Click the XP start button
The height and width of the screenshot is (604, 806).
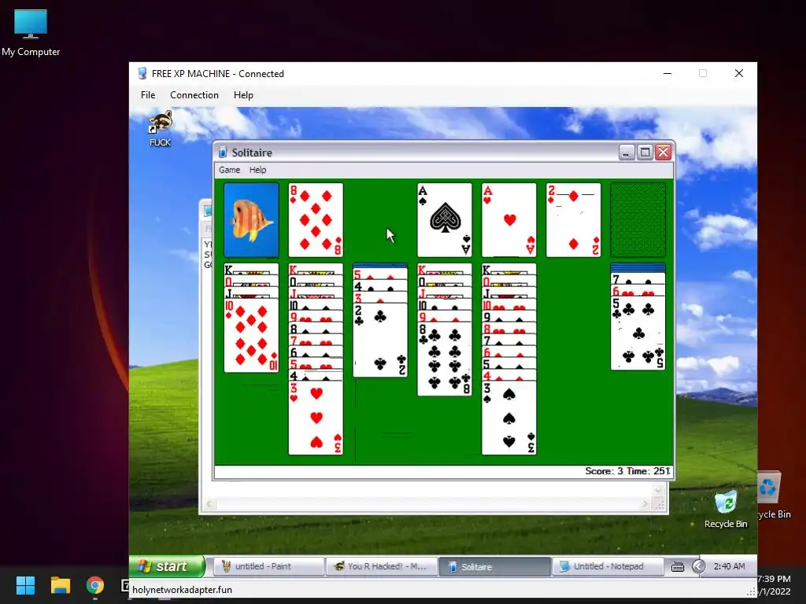(x=167, y=566)
